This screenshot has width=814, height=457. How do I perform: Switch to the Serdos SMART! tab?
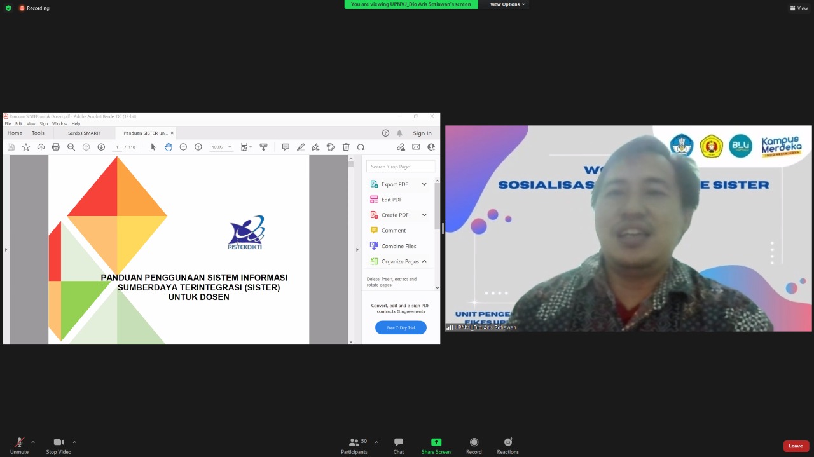pos(84,133)
